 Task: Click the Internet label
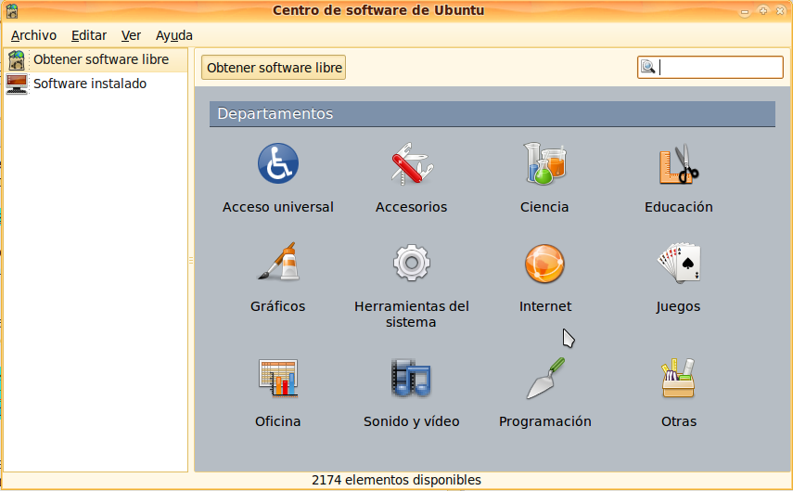pos(545,306)
